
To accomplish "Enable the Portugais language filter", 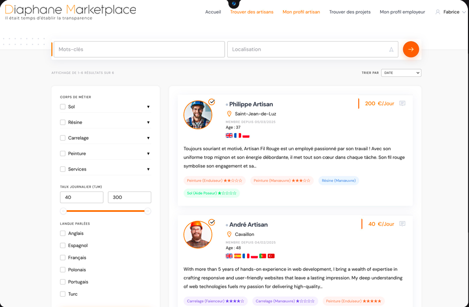I will click(63, 282).
